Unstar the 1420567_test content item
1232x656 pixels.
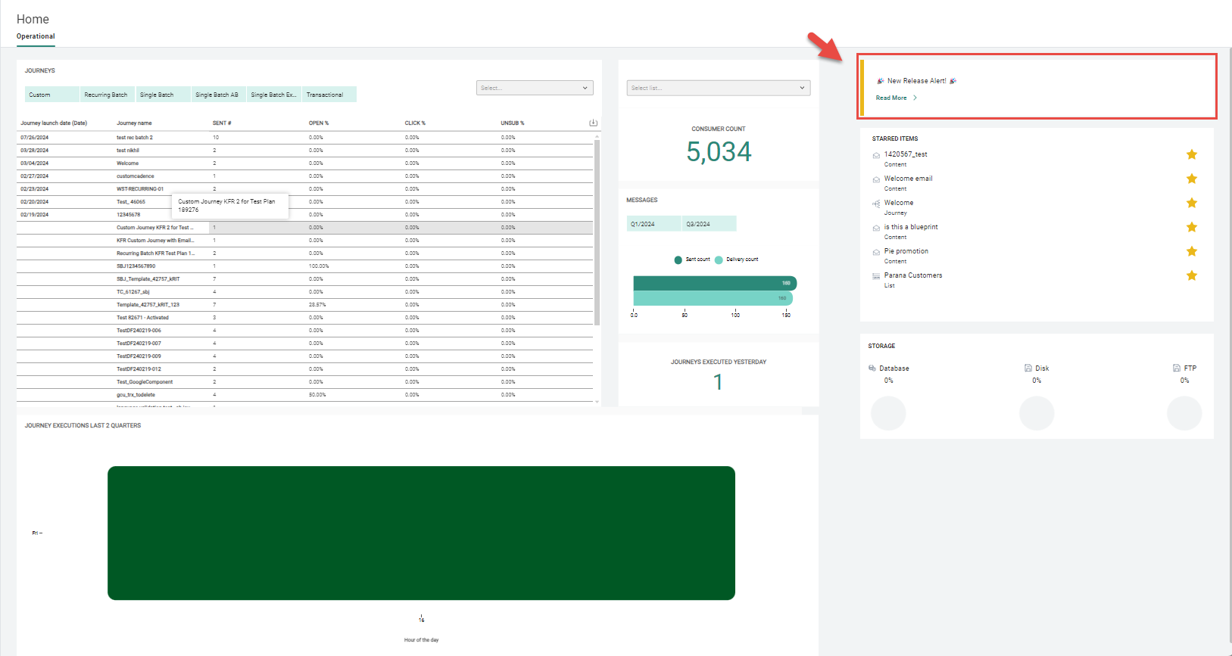tap(1191, 154)
